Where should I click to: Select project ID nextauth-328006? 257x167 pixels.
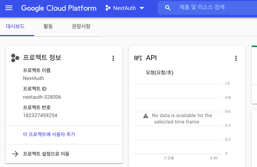click(x=42, y=97)
